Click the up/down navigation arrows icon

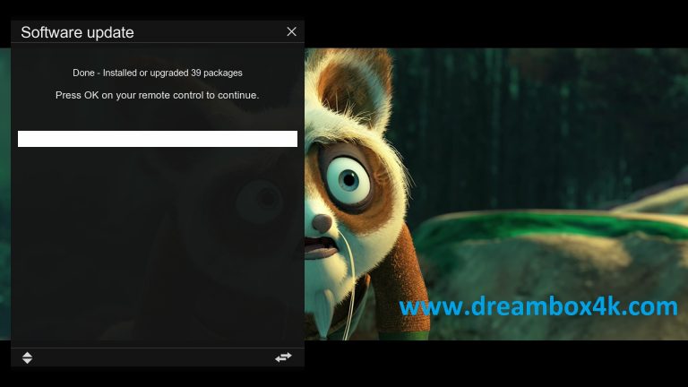(x=27, y=357)
